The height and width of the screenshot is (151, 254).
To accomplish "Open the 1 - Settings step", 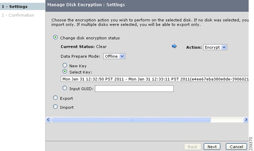I will pyautogui.click(x=22, y=6).
